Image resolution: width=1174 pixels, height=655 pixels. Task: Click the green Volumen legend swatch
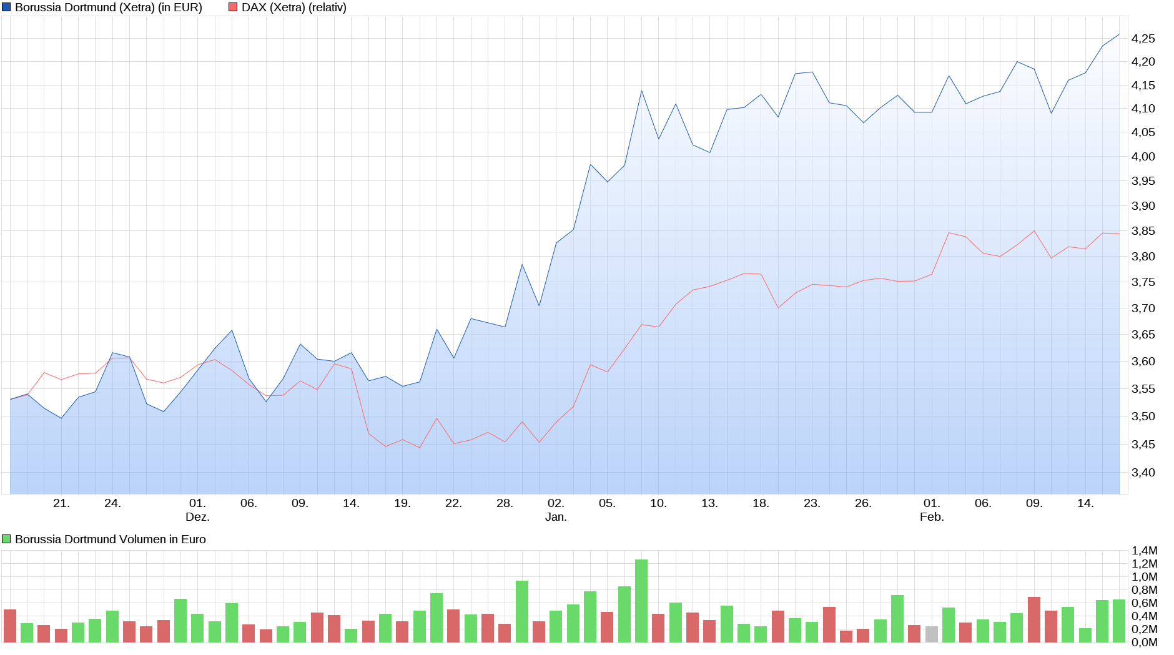coord(6,539)
